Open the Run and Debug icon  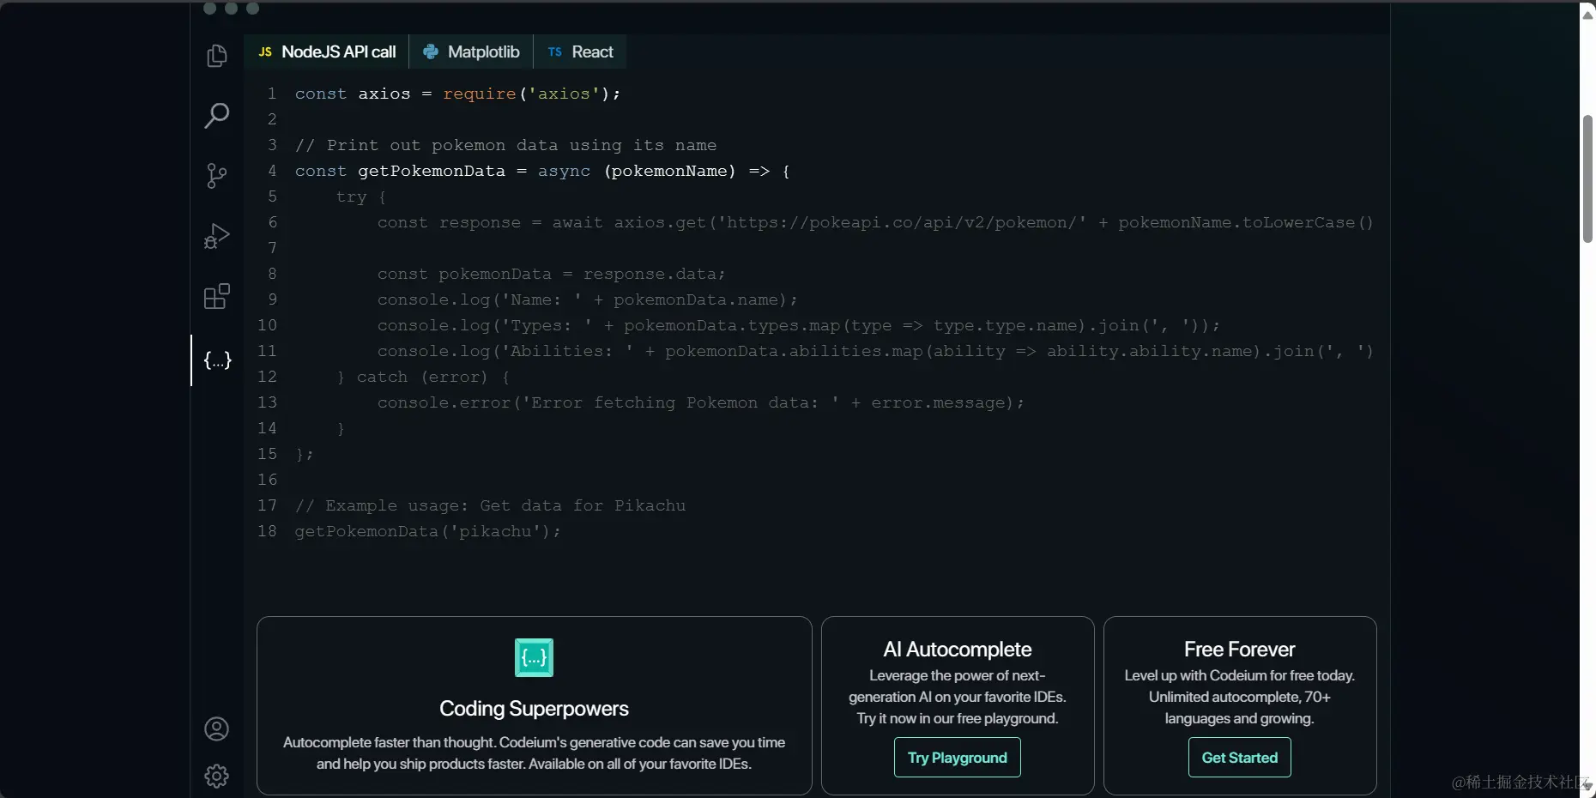[x=217, y=236]
